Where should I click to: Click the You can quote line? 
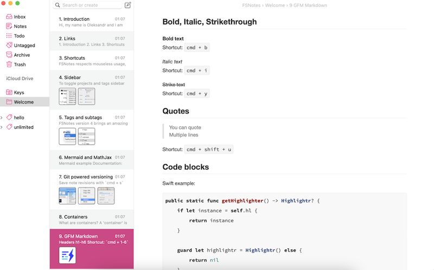185,127
